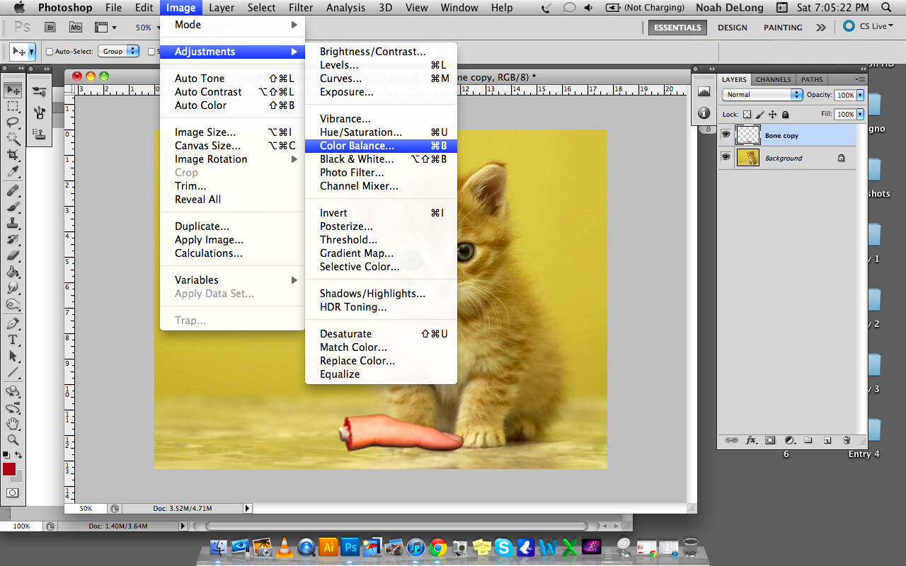
Task: Select the Hand tool
Action: 13,424
